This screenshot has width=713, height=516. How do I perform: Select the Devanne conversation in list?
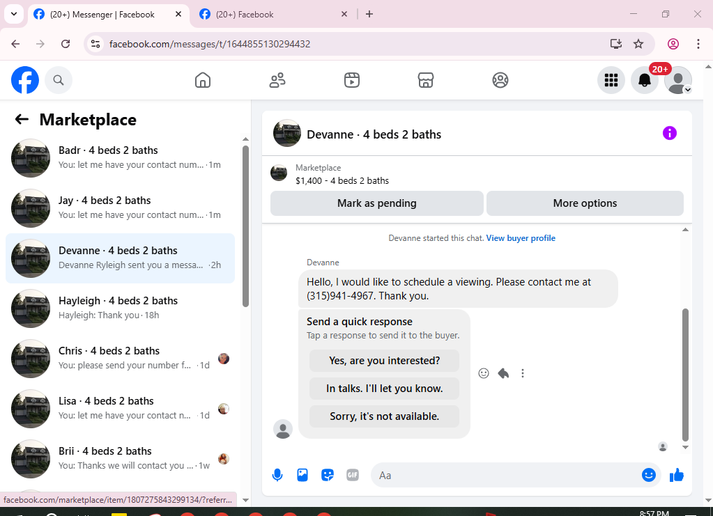pos(120,258)
